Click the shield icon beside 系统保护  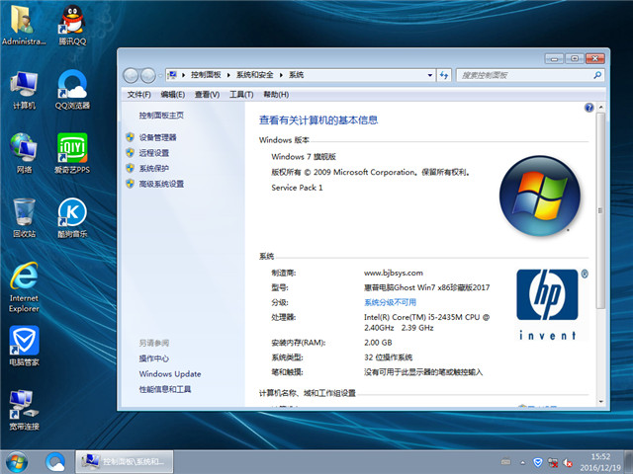click(130, 168)
